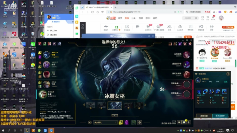Open the gift box streamer tool
Image resolution: width=237 pixels, height=133 pixels.
coord(138,27)
